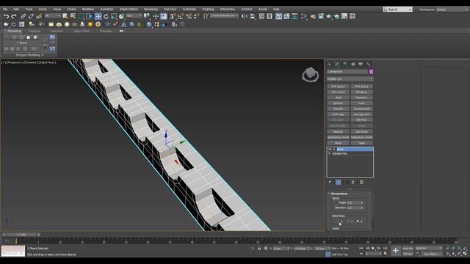
Task: Open the File menu
Action: pos(5,10)
